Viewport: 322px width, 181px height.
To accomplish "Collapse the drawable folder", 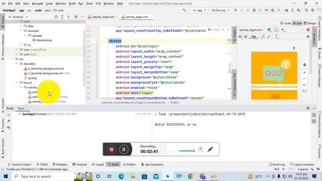I will coord(17,64).
